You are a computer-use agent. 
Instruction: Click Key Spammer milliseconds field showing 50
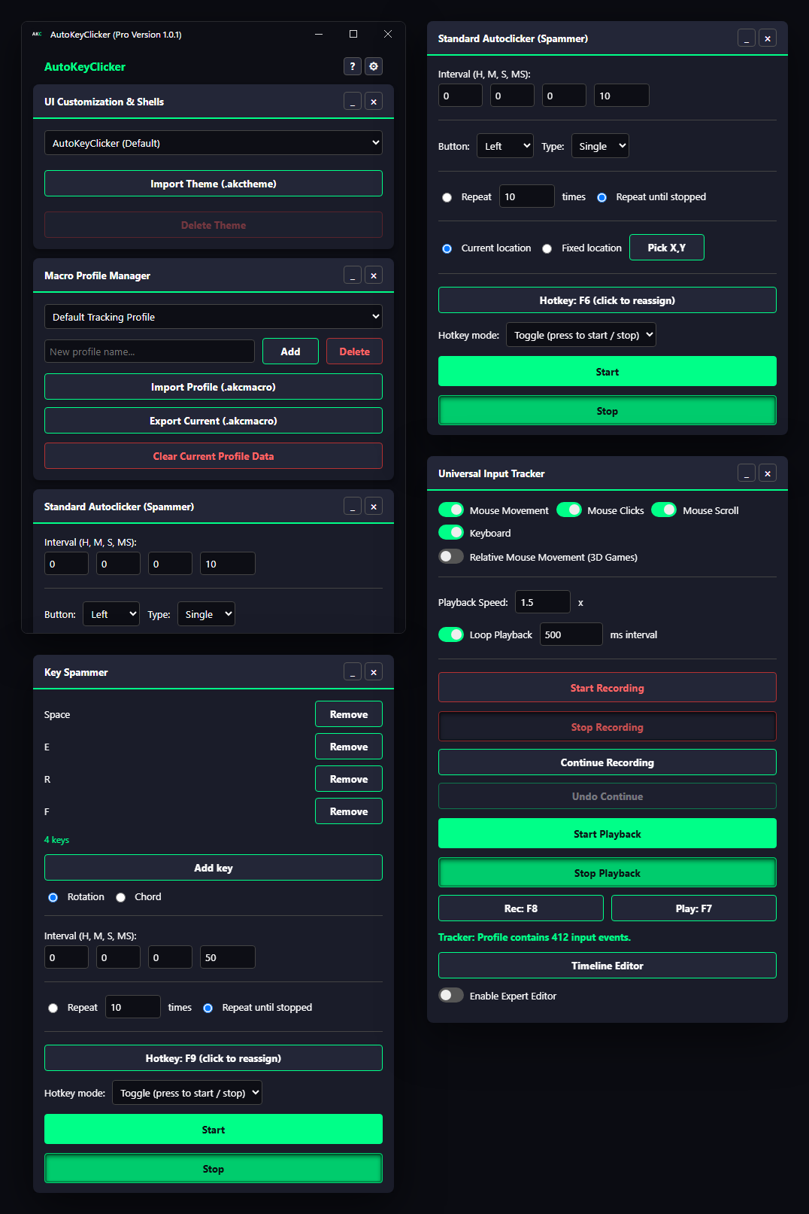[228, 957]
